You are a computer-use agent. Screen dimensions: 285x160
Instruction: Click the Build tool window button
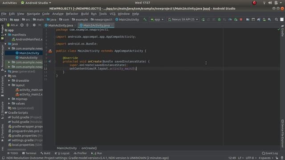(x=45, y=153)
